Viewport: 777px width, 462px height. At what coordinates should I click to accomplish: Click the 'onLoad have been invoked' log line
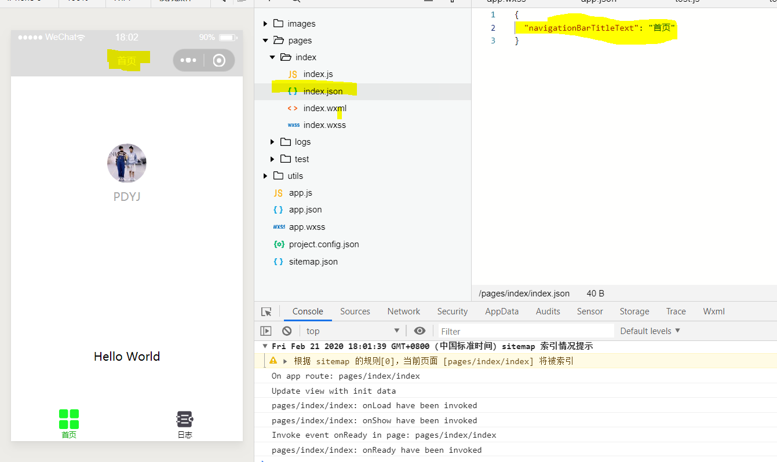374,405
